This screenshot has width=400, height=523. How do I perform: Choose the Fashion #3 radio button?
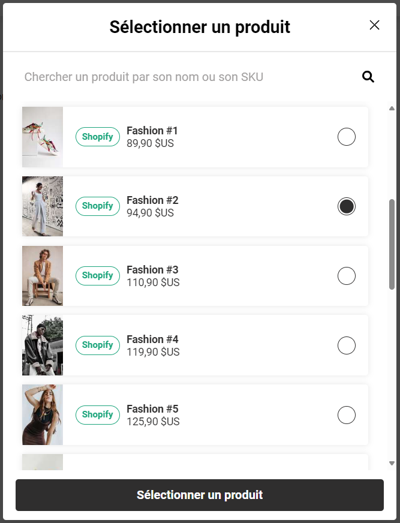tap(347, 276)
